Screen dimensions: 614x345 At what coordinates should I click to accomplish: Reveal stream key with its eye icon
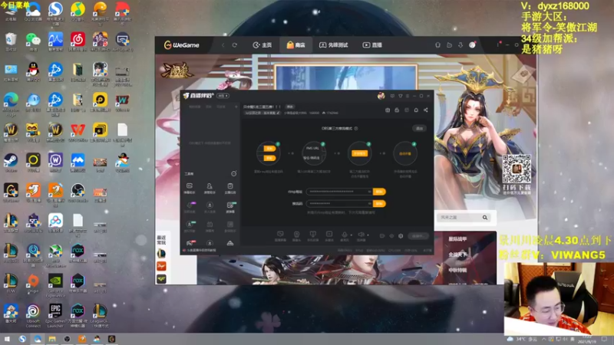pos(369,204)
